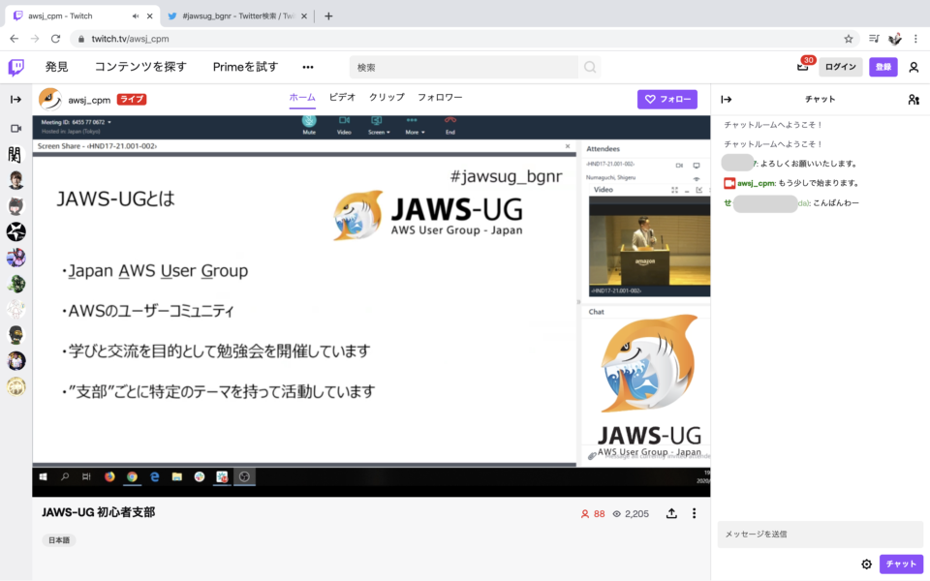
Task: Switch to the ビデオ tab
Action: click(342, 97)
